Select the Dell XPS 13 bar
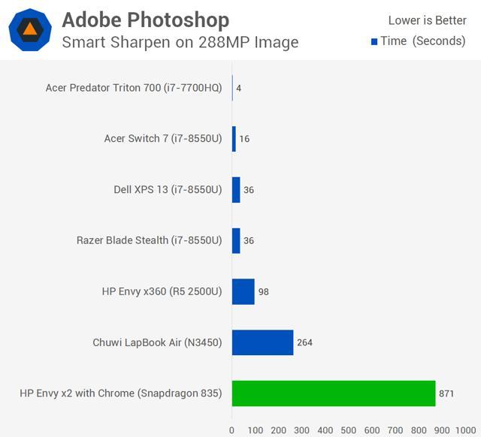The height and width of the screenshot is (437, 481). 236,190
